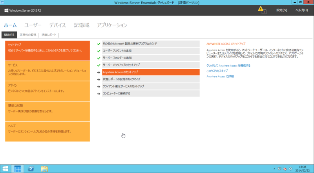This screenshot has height=173, width=314.
Task: Select the 簡単な状態 category tile
Action: tap(47, 111)
